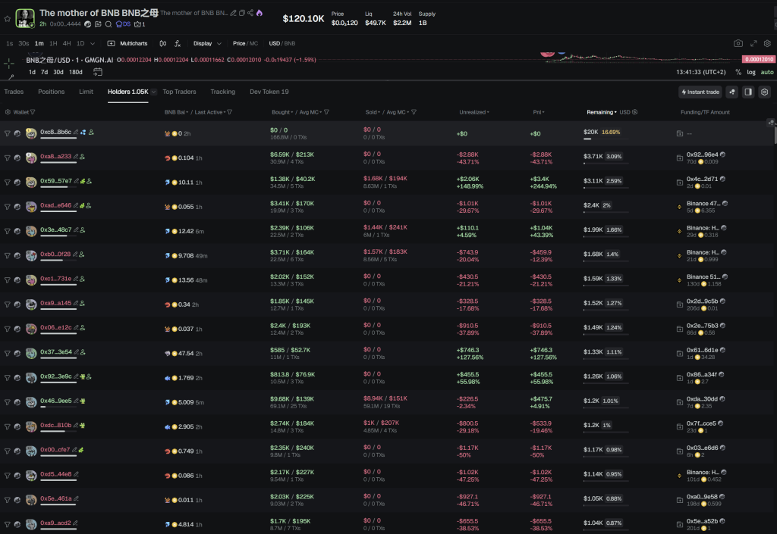The image size is (777, 534).
Task: Click the Instant trade button
Action: coord(699,92)
